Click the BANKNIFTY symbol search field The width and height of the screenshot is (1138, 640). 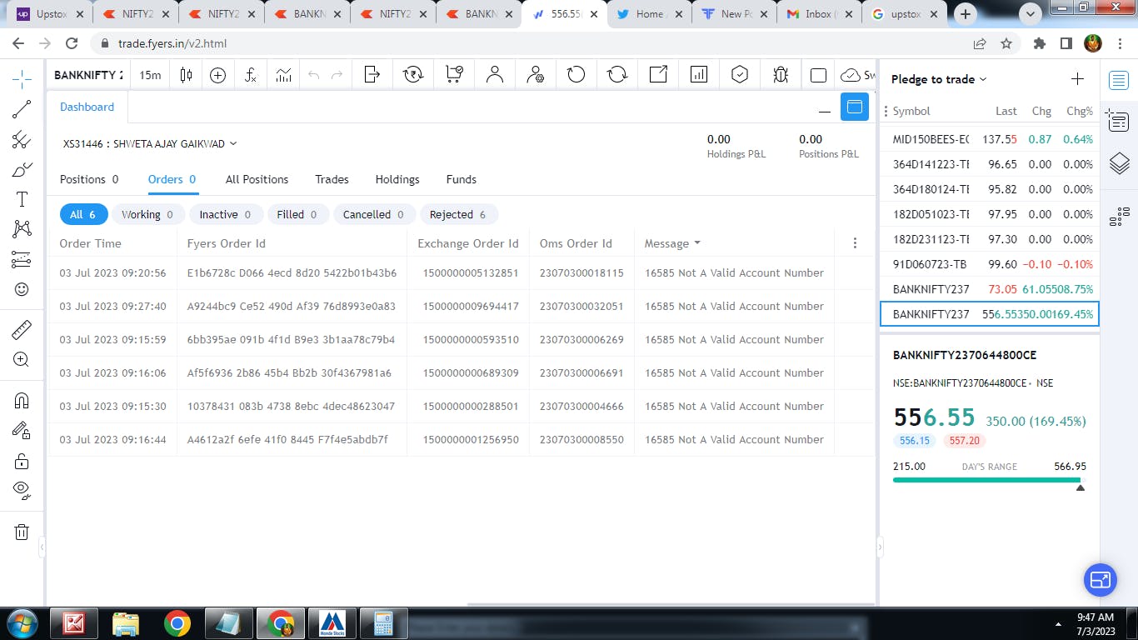[88, 75]
